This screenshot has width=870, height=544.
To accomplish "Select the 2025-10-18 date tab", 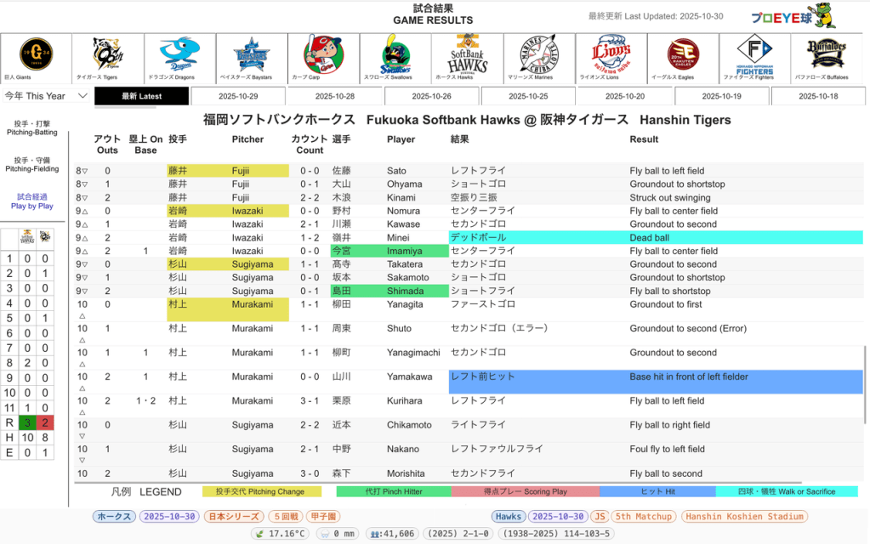I will coord(818,96).
